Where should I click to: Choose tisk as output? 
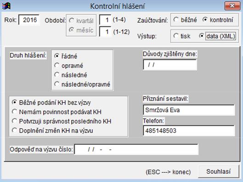(182, 36)
